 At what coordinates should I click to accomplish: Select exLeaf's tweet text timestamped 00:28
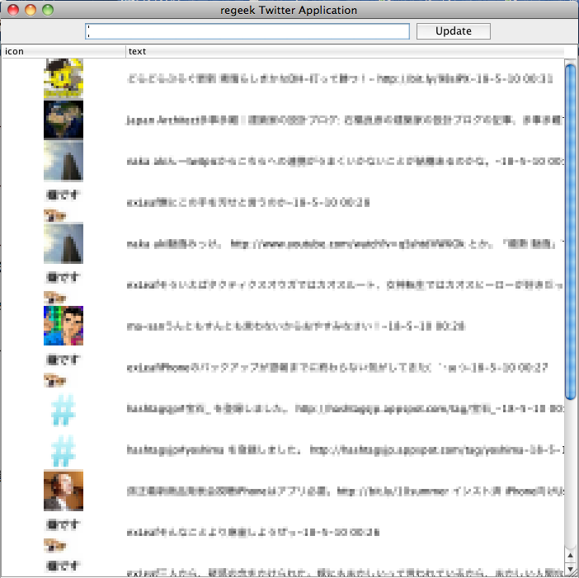(x=248, y=203)
